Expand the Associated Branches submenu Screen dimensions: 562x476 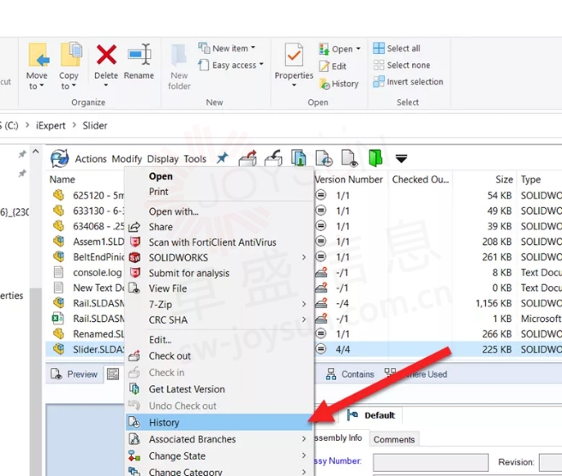303,438
